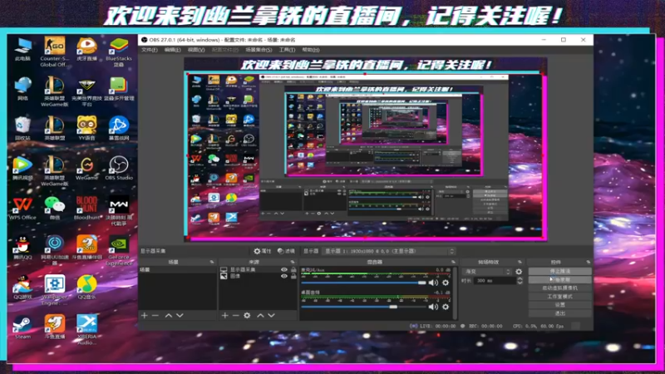Move the source down in 来源 panel
This screenshot has height=374, width=665.
pyautogui.click(x=272, y=316)
